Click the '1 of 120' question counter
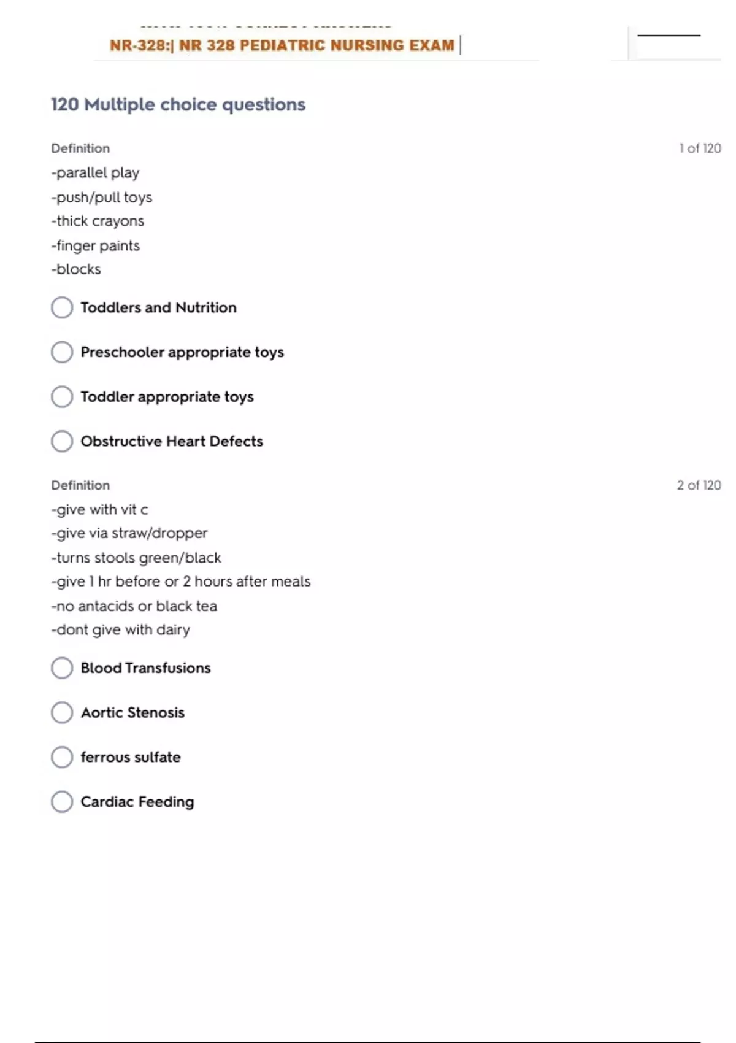Screen dimensions: 736x1043 [x=700, y=148]
